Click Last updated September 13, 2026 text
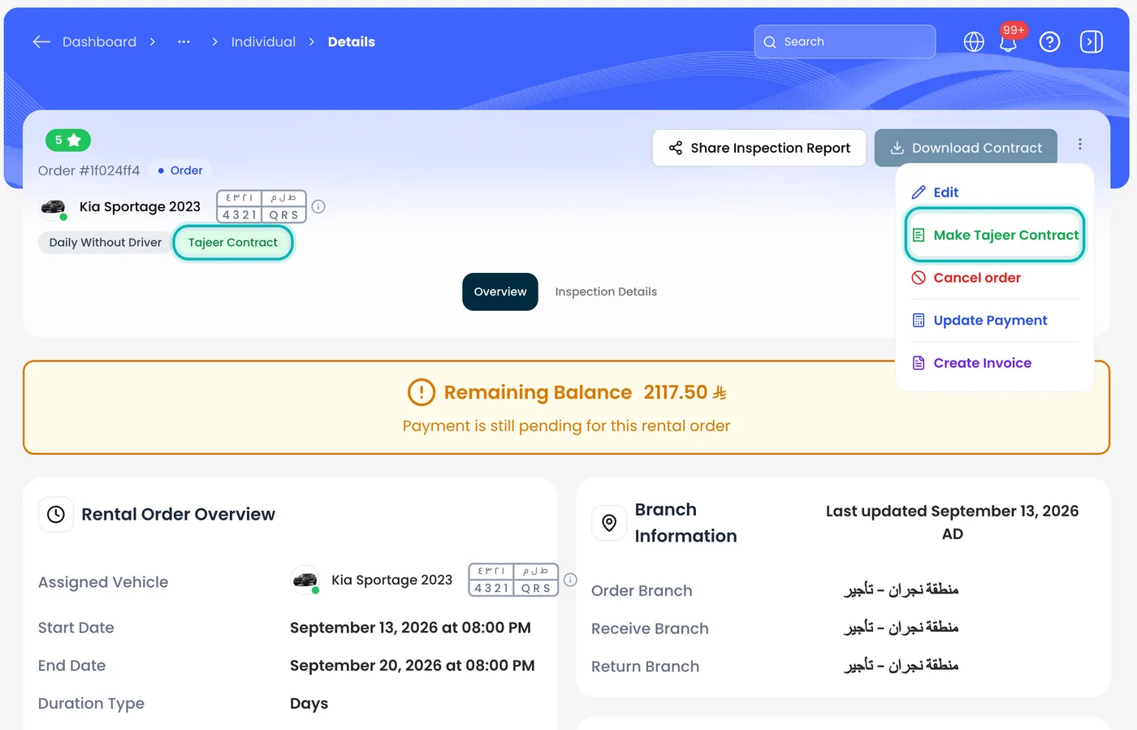Viewport: 1137px width, 730px height. coord(952,522)
